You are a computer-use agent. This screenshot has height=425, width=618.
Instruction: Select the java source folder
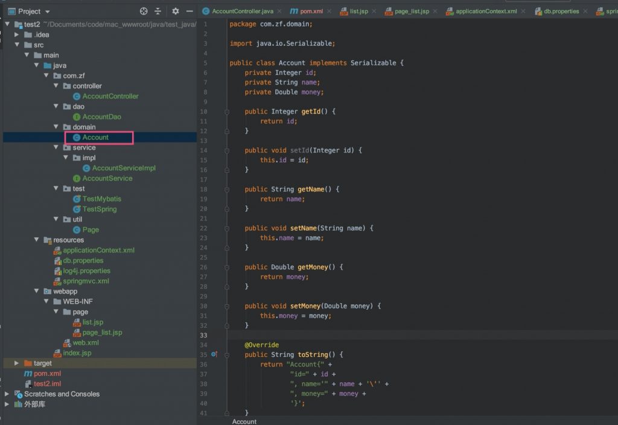pyautogui.click(x=60, y=65)
